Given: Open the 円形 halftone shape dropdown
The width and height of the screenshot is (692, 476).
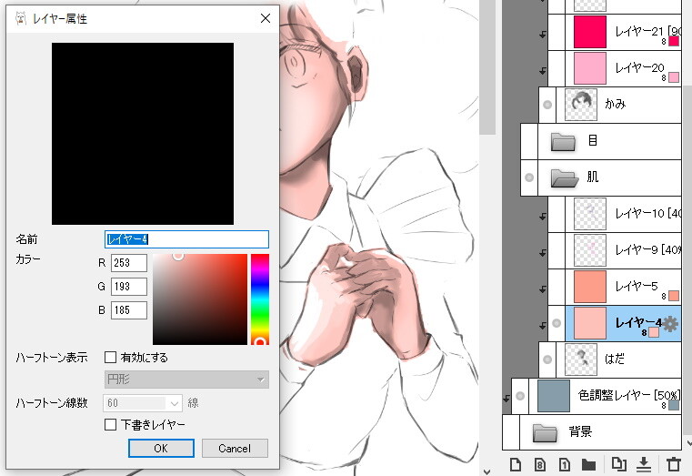Looking at the screenshot, I should point(186,380).
